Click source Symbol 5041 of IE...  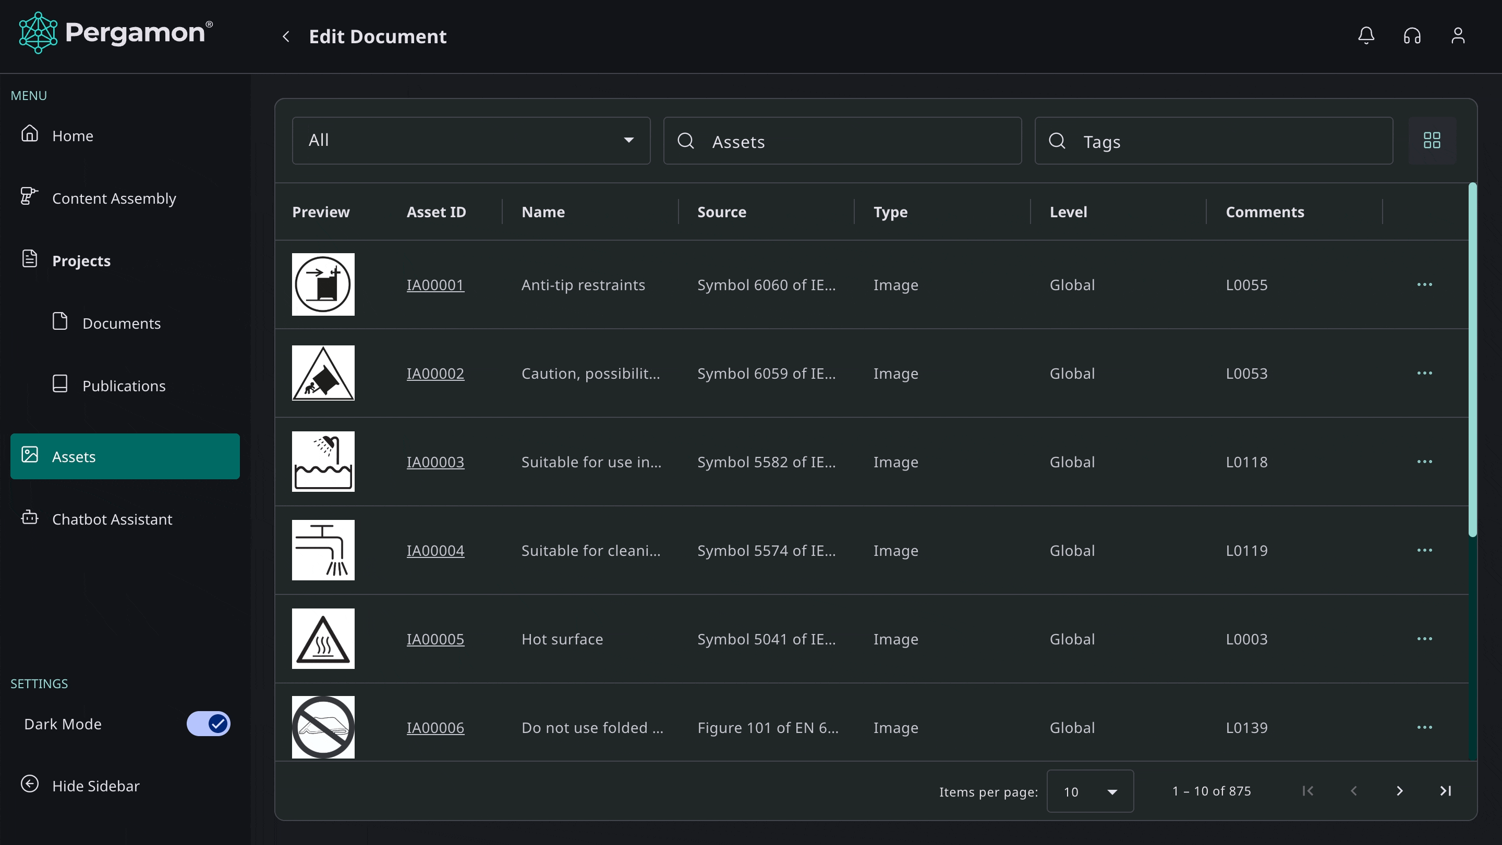coord(766,639)
